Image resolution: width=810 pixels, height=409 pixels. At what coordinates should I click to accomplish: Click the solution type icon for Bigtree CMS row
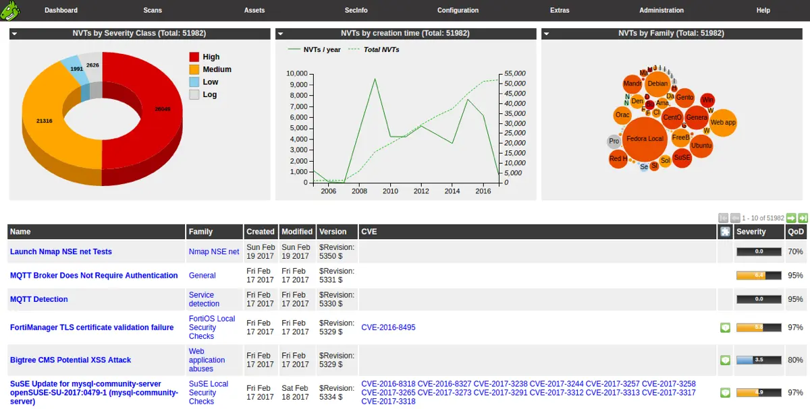(725, 360)
